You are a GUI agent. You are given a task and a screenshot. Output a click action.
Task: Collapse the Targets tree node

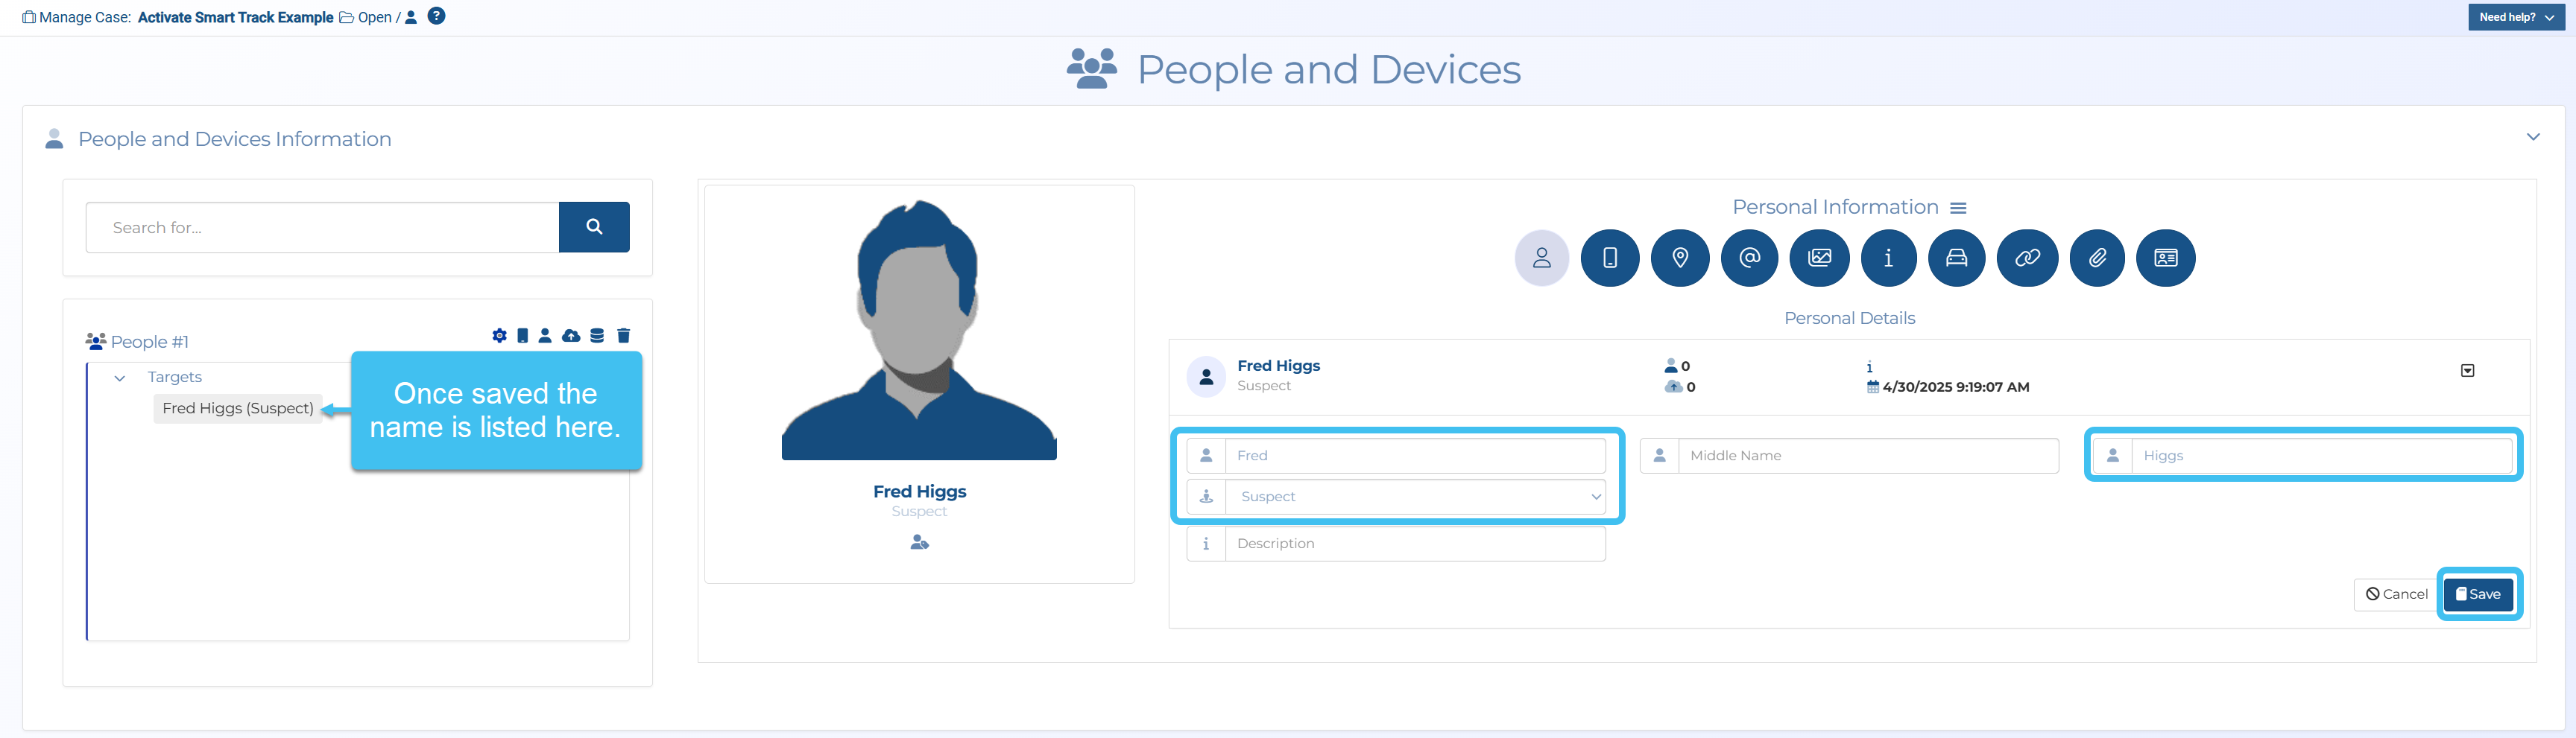point(120,378)
